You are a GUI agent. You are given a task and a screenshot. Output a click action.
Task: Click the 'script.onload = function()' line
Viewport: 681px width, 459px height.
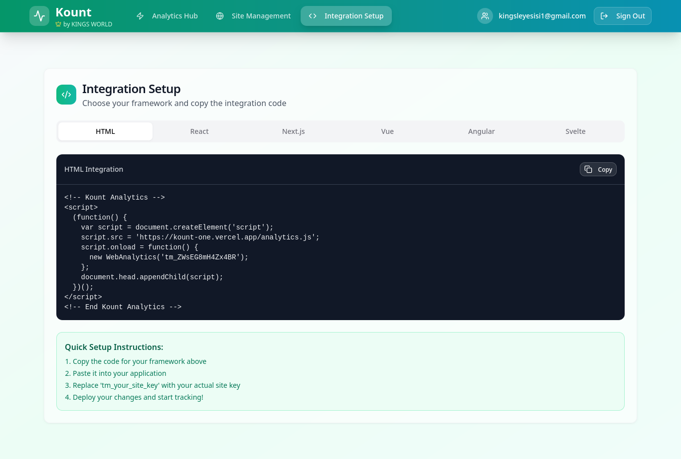(x=140, y=247)
